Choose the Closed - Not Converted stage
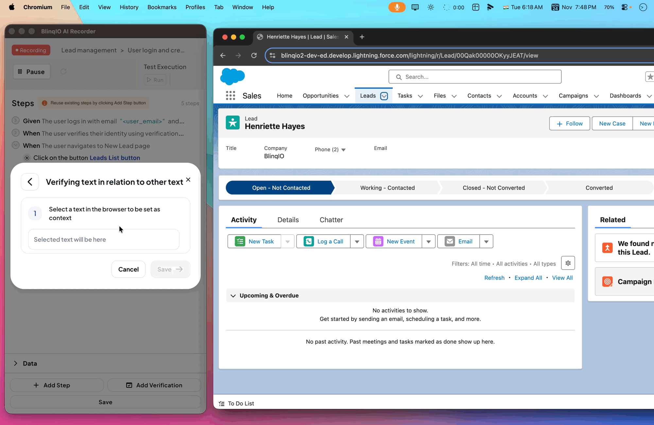 click(493, 188)
